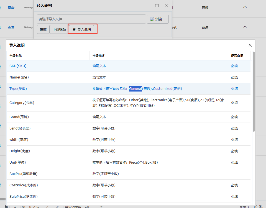This screenshot has height=208, width=266.
Task: Click 必填 in the Type(类型) row
Action: point(234,89)
